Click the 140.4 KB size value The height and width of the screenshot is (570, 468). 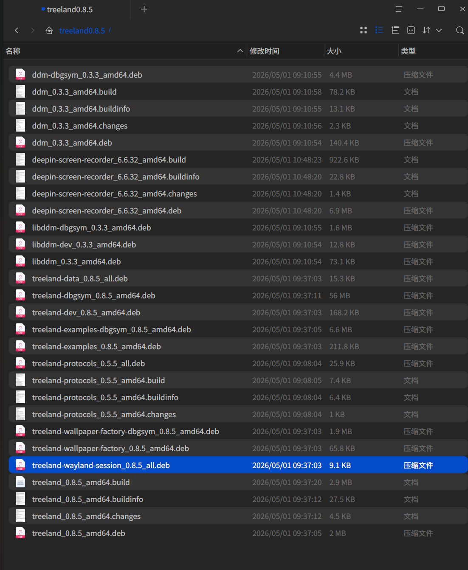tap(344, 143)
